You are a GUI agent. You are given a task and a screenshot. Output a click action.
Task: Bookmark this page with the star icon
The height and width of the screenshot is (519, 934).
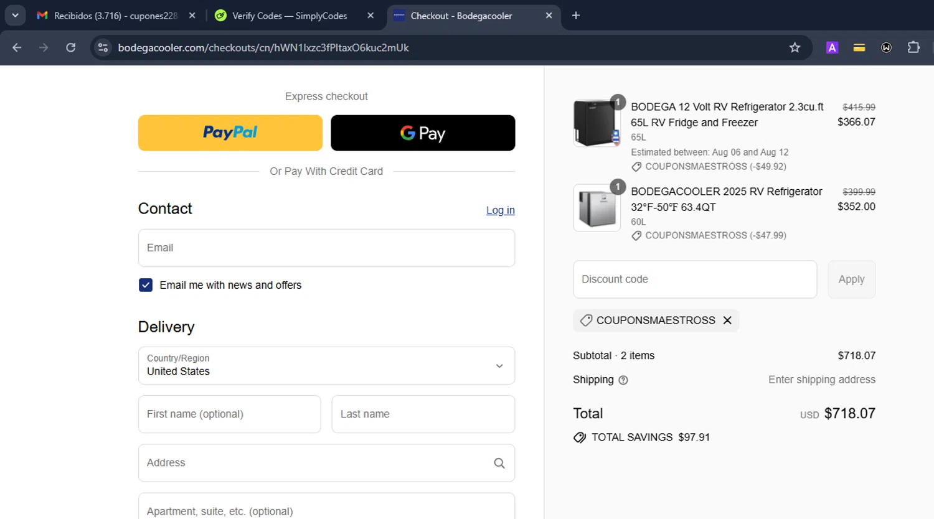(795, 47)
